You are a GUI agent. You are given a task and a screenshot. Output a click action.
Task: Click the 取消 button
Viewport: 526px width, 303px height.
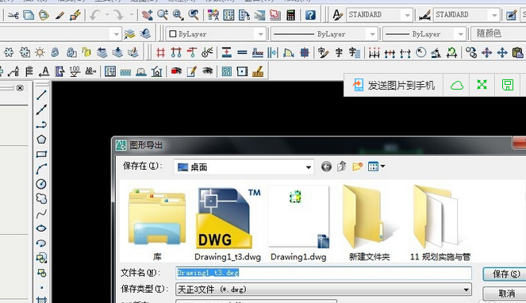[x=505, y=293]
